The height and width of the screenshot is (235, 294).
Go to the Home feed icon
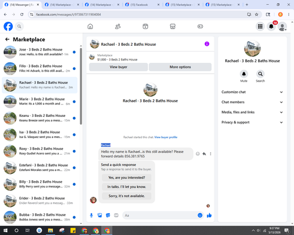(90, 26)
